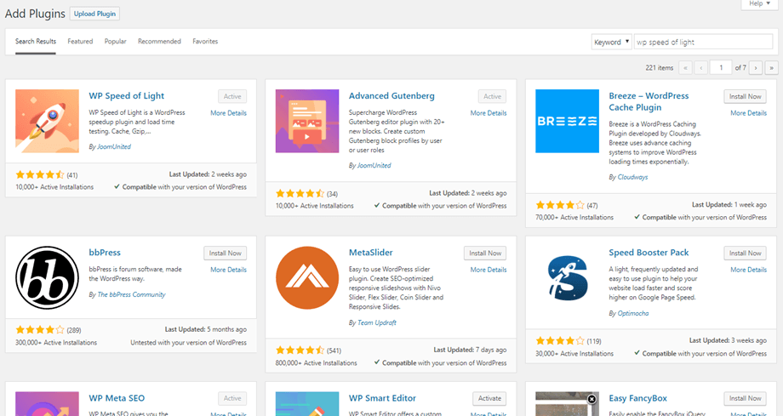The height and width of the screenshot is (416, 783).
Task: Click the Active button for WP Meta SEO
Action: [232, 398]
